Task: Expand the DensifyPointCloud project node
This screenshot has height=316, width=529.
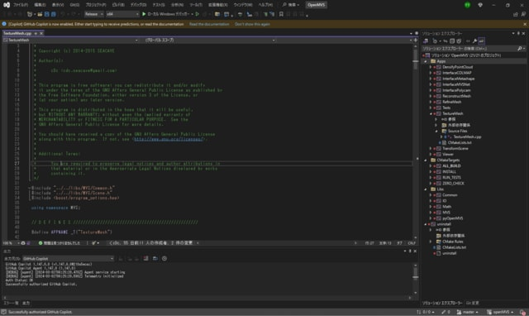Action: click(x=431, y=67)
